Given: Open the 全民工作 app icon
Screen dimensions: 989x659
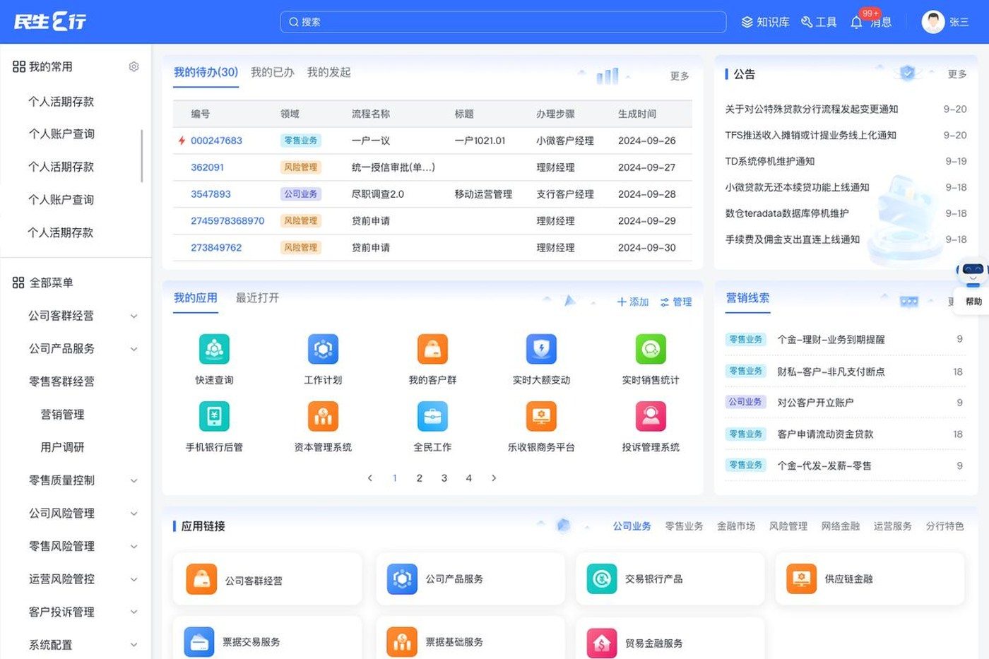Looking at the screenshot, I should (432, 416).
